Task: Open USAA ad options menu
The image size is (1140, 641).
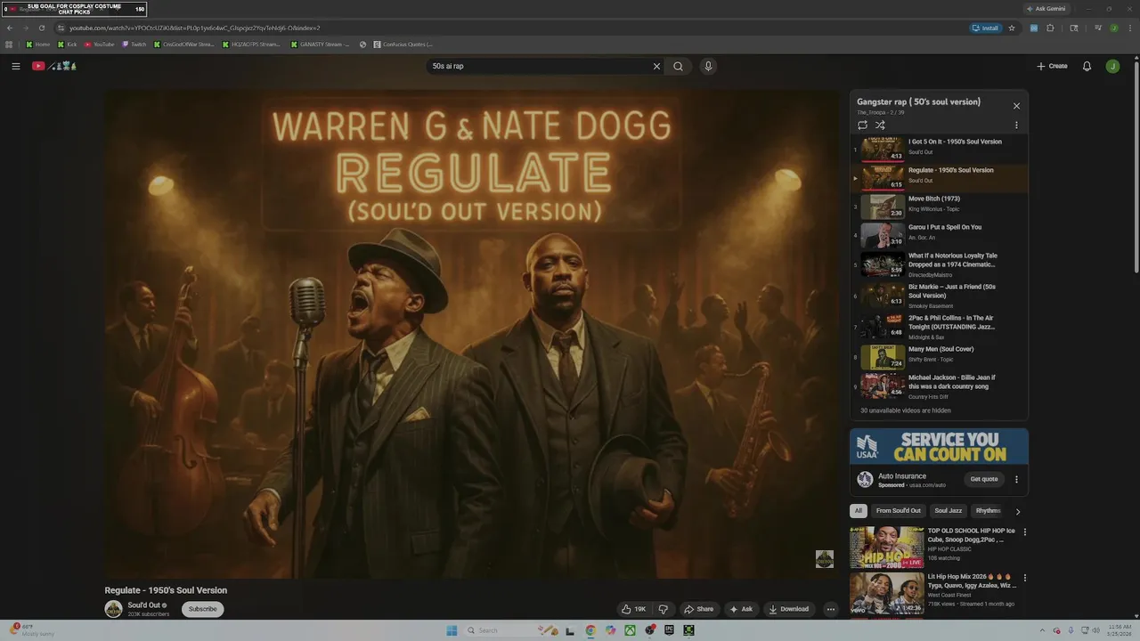Action: point(1016,479)
